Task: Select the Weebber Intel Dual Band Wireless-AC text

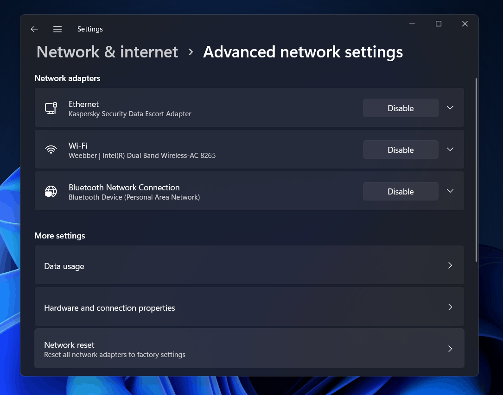Action: tap(142, 156)
